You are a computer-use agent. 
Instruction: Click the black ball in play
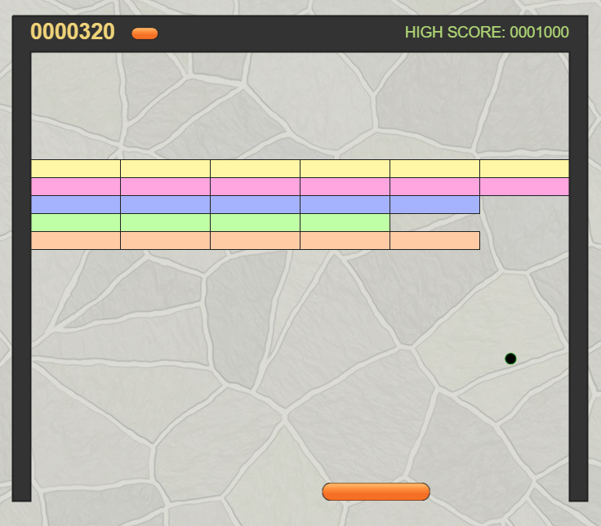coord(510,359)
